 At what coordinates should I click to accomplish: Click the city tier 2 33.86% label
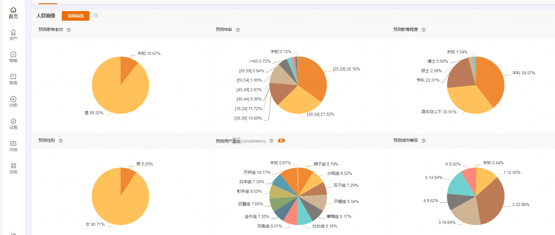tap(521, 204)
